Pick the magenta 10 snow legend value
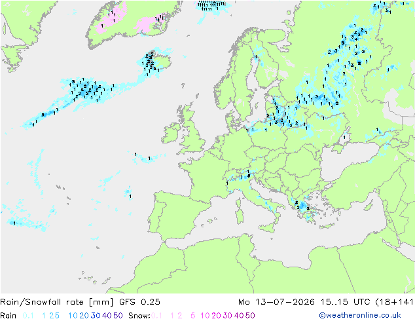415x321 pixels. [205, 316]
